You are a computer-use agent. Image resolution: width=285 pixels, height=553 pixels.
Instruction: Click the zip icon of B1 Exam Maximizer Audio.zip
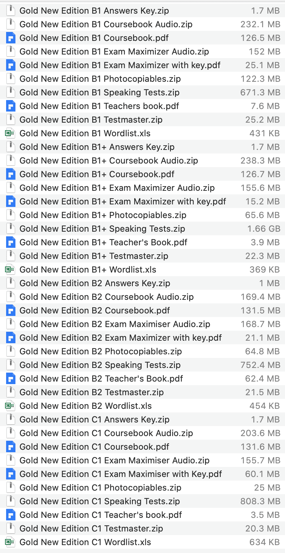tap(11, 52)
